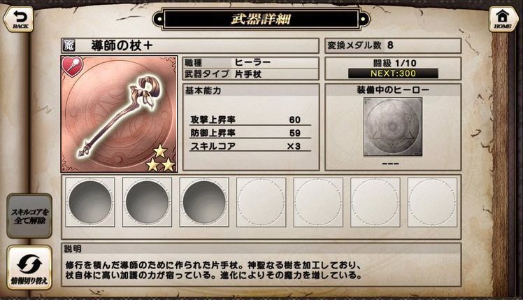Select the 攻撃上昇率 stat row

(250, 120)
